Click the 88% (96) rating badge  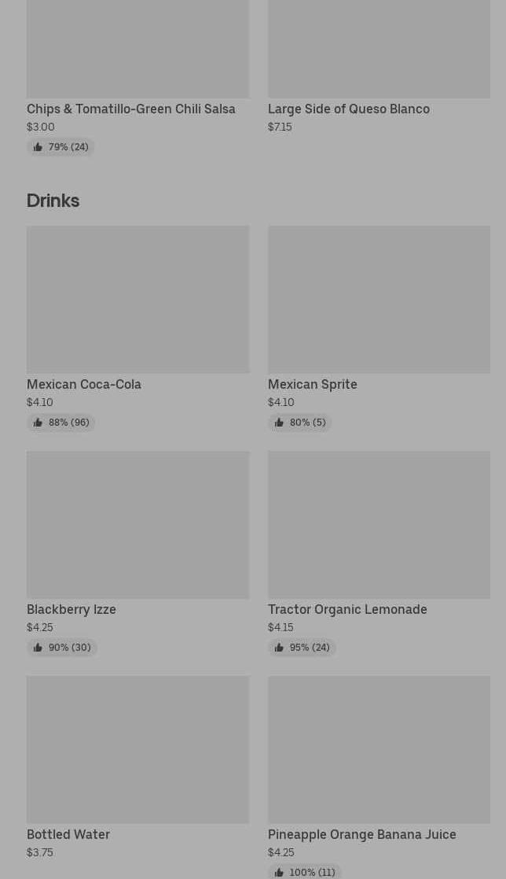pos(61,423)
